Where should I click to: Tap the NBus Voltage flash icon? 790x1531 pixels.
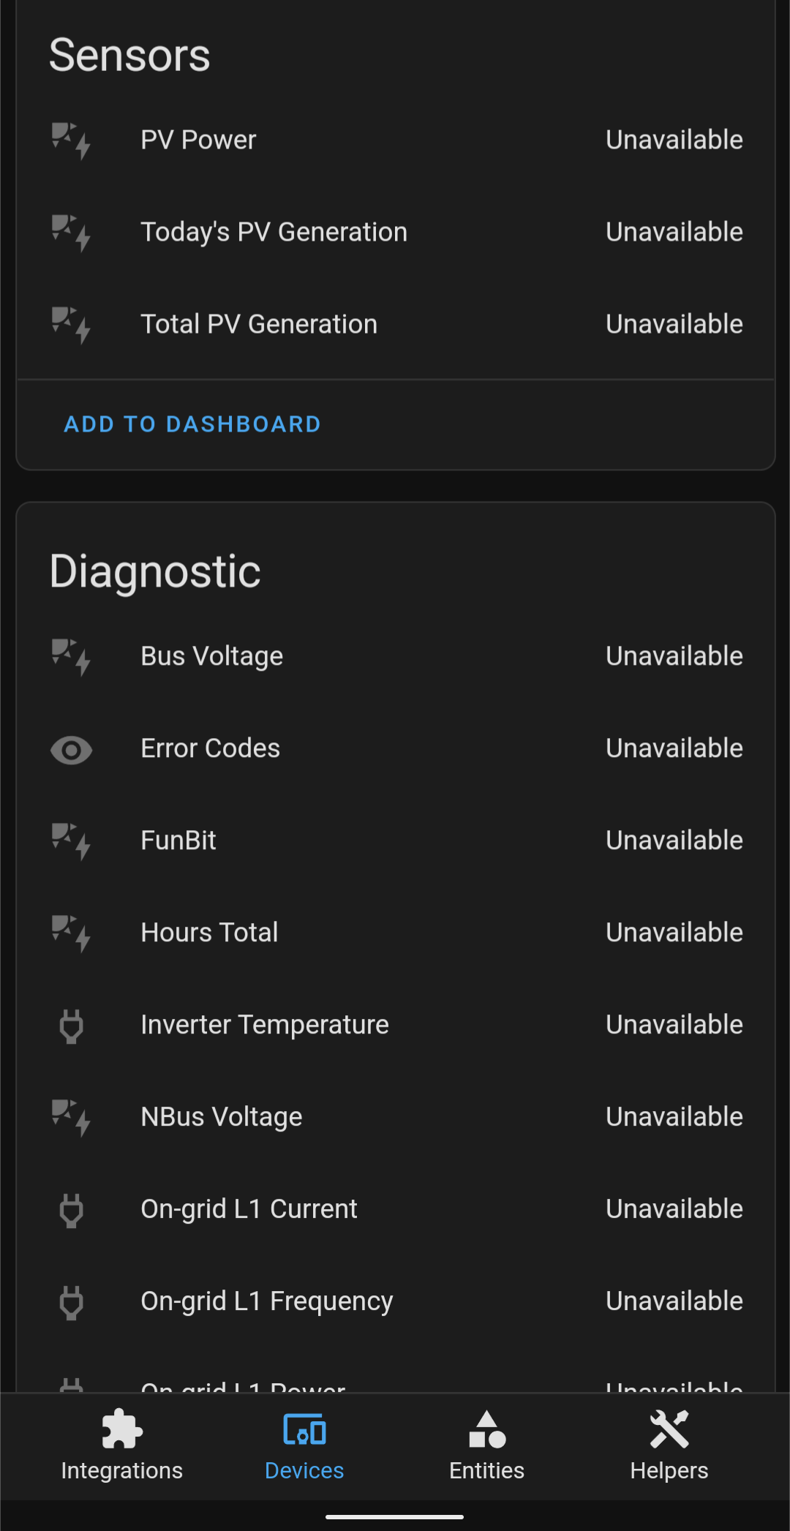pos(71,1117)
